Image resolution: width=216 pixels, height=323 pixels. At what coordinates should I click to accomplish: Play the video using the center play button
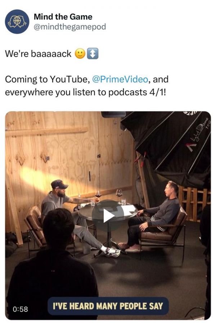pyautogui.click(x=108, y=215)
